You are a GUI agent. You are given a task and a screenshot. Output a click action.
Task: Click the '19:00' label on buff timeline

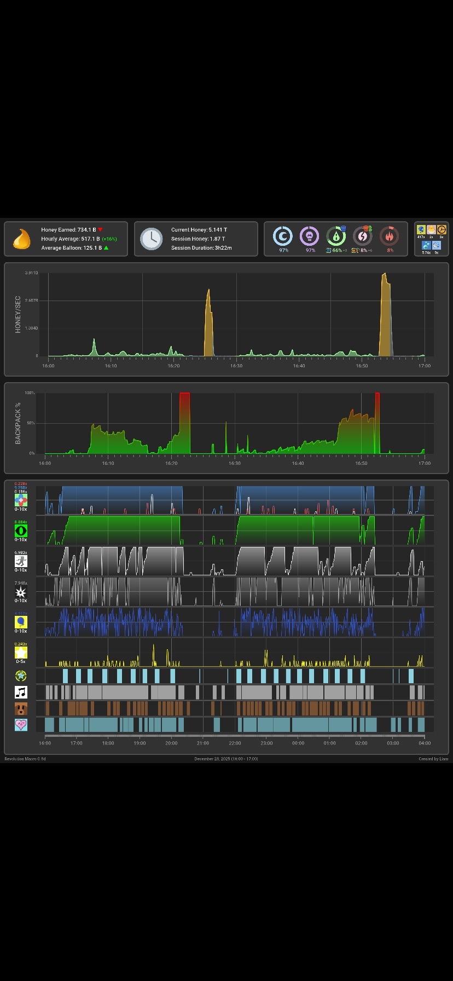pos(140,743)
